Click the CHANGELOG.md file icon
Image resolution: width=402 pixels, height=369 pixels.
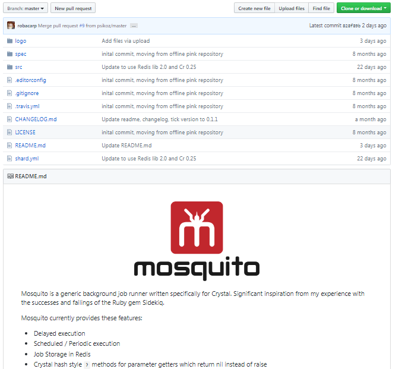[x=10, y=119]
